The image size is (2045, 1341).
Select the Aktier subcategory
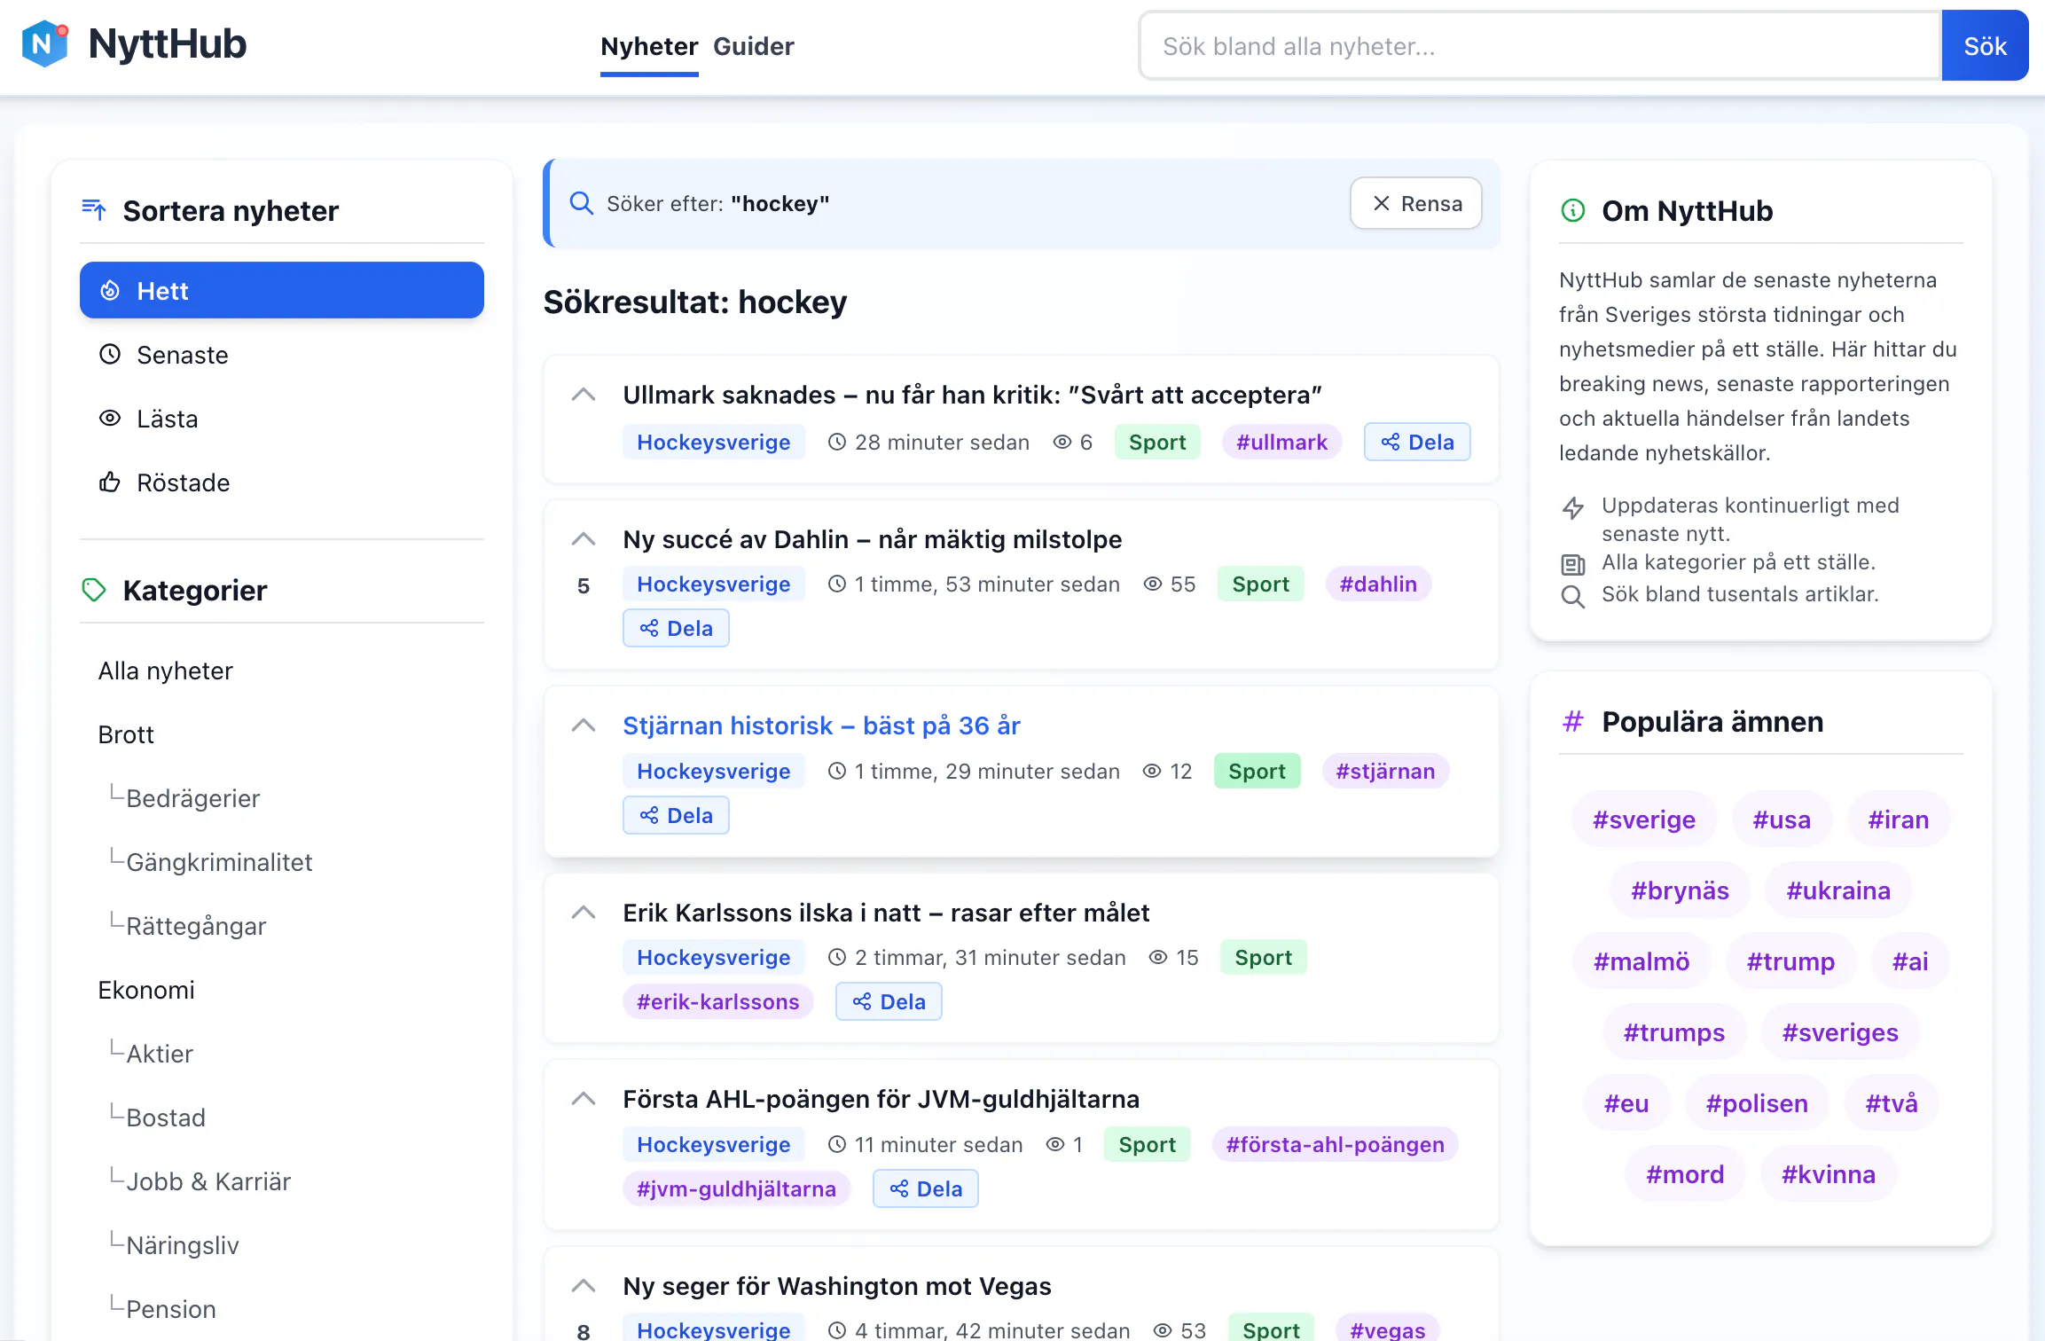[x=160, y=1054]
